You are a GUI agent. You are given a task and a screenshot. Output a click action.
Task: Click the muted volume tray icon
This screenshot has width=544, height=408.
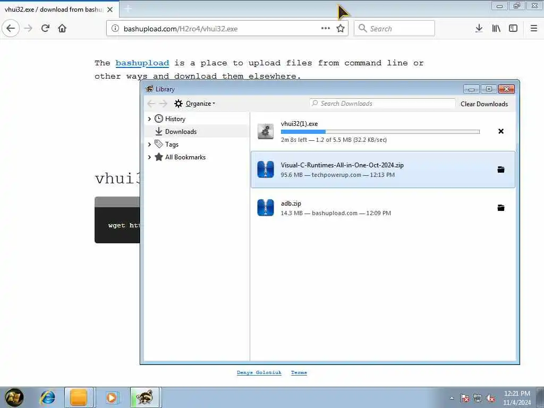(490, 398)
